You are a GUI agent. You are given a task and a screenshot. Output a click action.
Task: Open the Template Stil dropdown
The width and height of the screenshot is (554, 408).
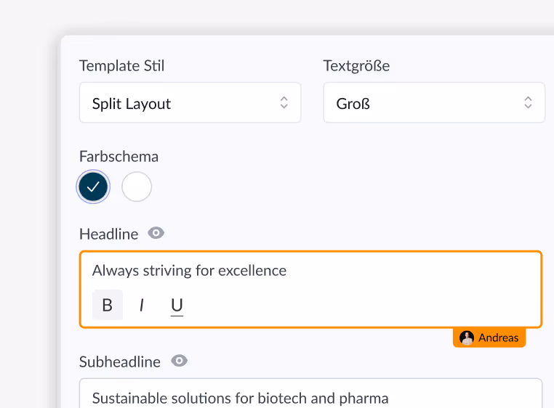tap(190, 102)
